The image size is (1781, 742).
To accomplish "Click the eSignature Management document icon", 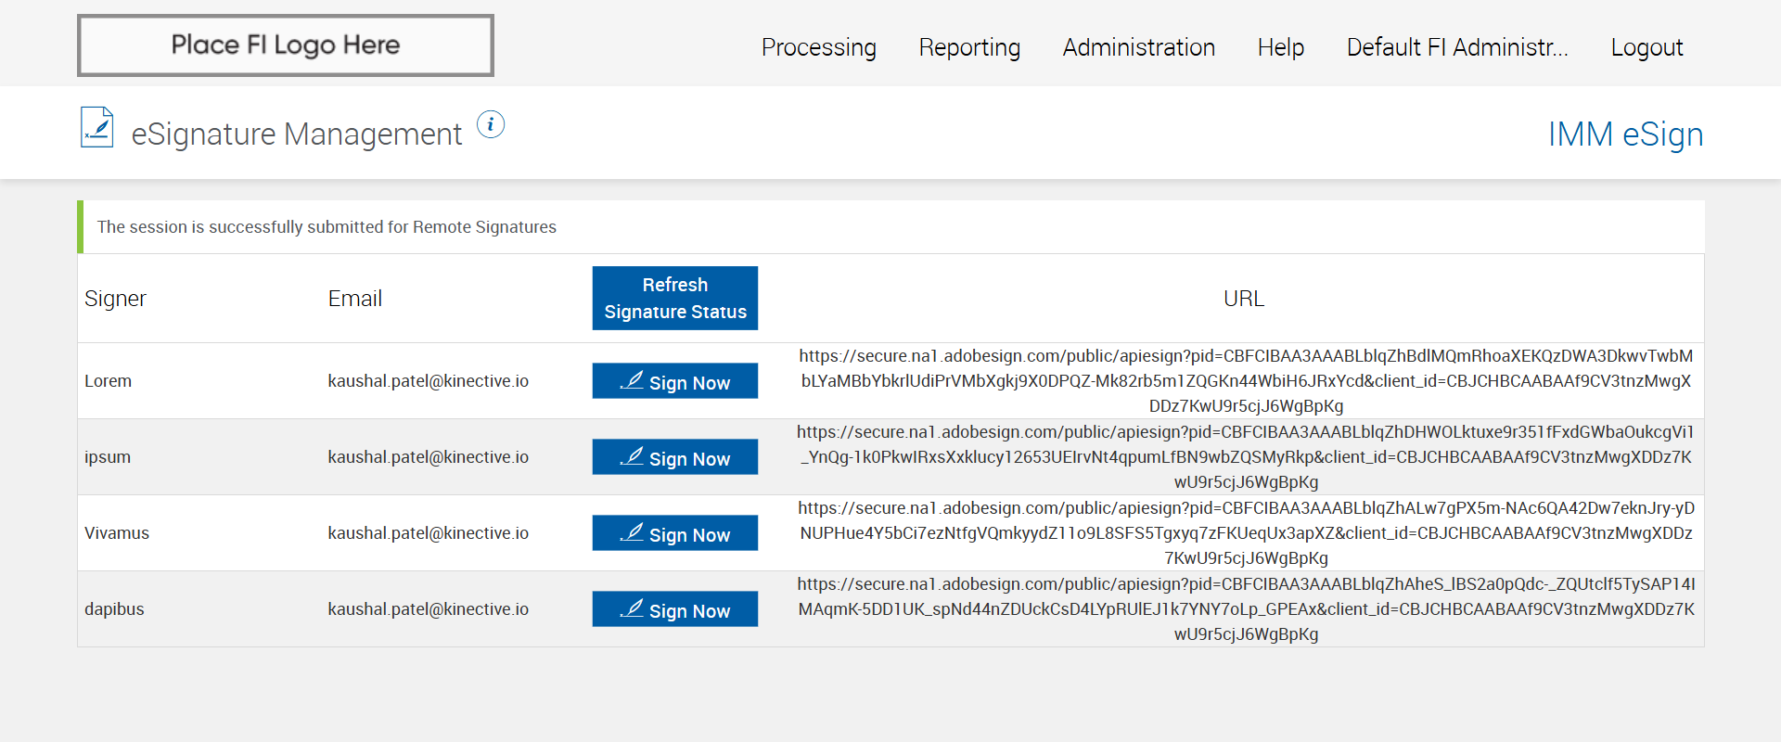I will tap(97, 128).
